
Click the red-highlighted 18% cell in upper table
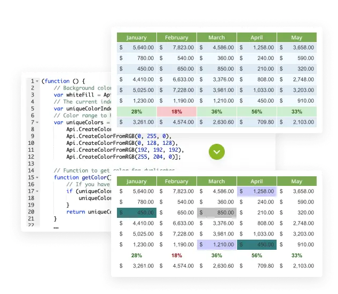point(177,112)
